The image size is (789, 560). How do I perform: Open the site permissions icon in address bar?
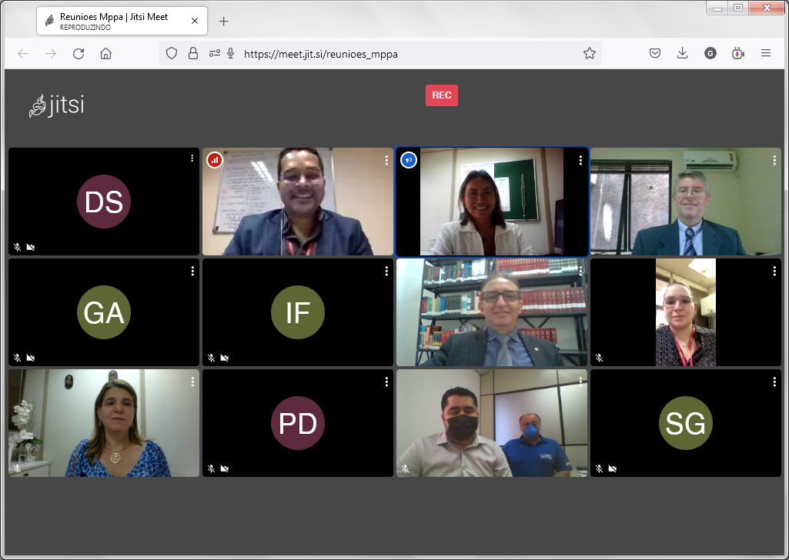(215, 53)
